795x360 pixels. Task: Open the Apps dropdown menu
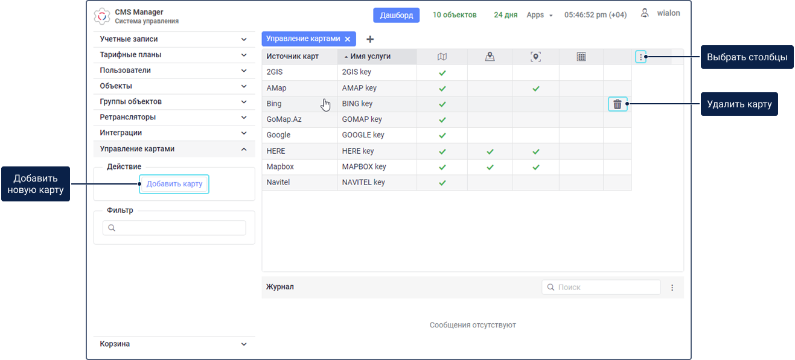(x=539, y=15)
